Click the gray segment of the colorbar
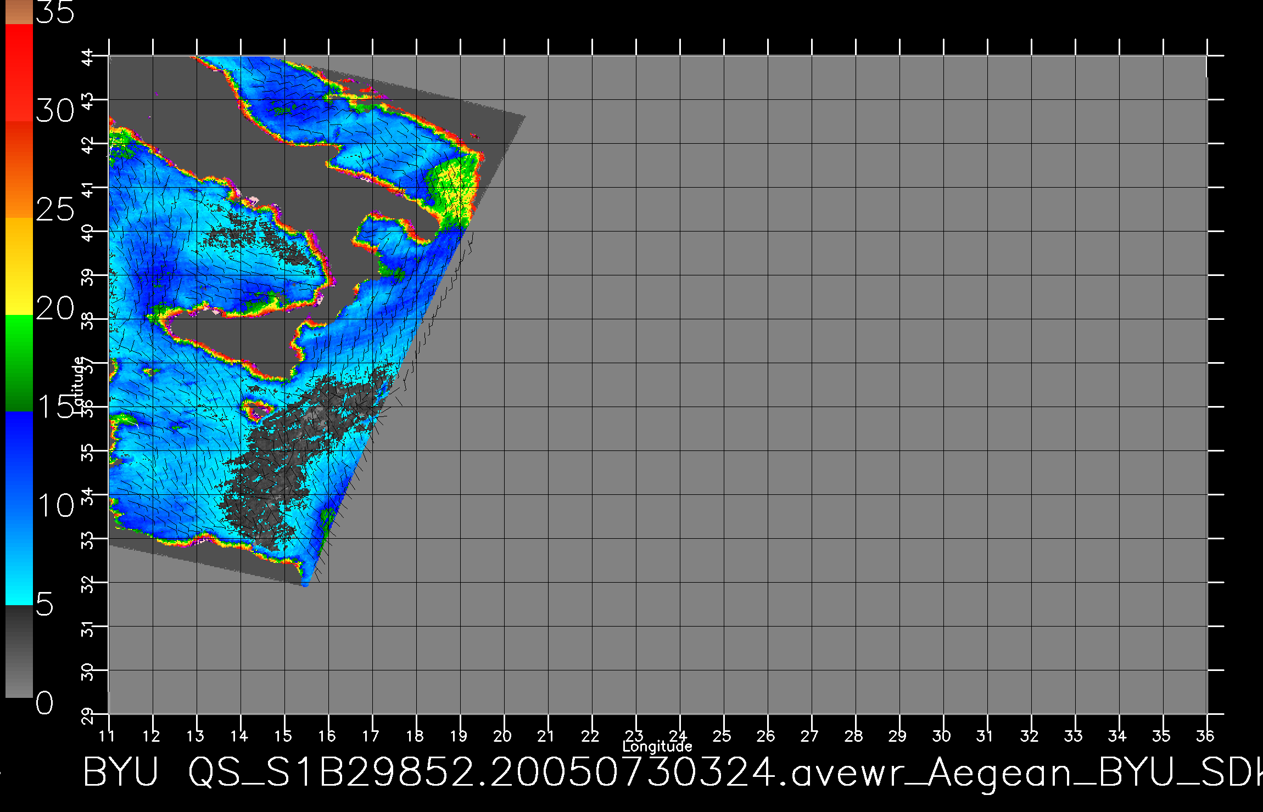Screen dimensions: 1263x812 click(x=19, y=651)
